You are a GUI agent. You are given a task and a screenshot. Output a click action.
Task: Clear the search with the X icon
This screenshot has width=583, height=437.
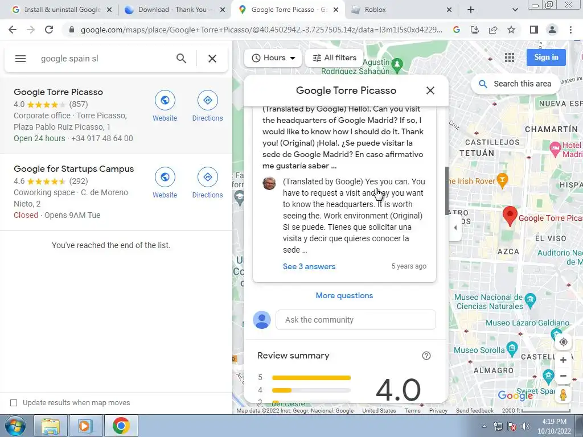point(212,59)
